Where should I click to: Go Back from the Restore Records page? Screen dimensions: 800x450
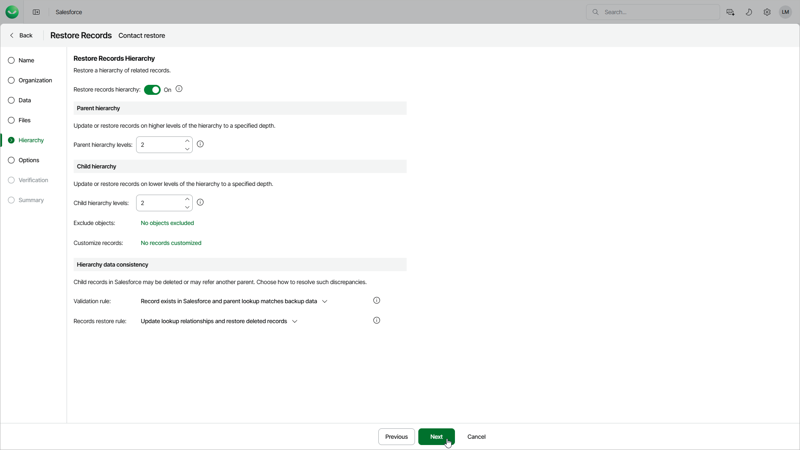(21, 35)
